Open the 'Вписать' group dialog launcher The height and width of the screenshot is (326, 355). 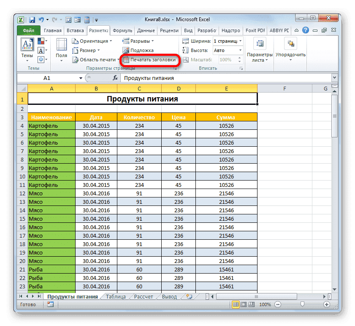[x=241, y=68]
